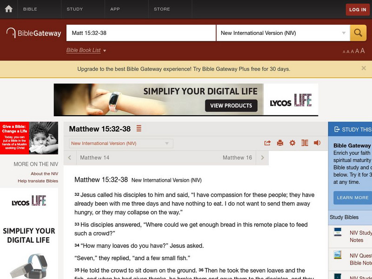
Task: Click VIEW PRODUCTS in the Lycos Life banner
Action: pos(231,106)
